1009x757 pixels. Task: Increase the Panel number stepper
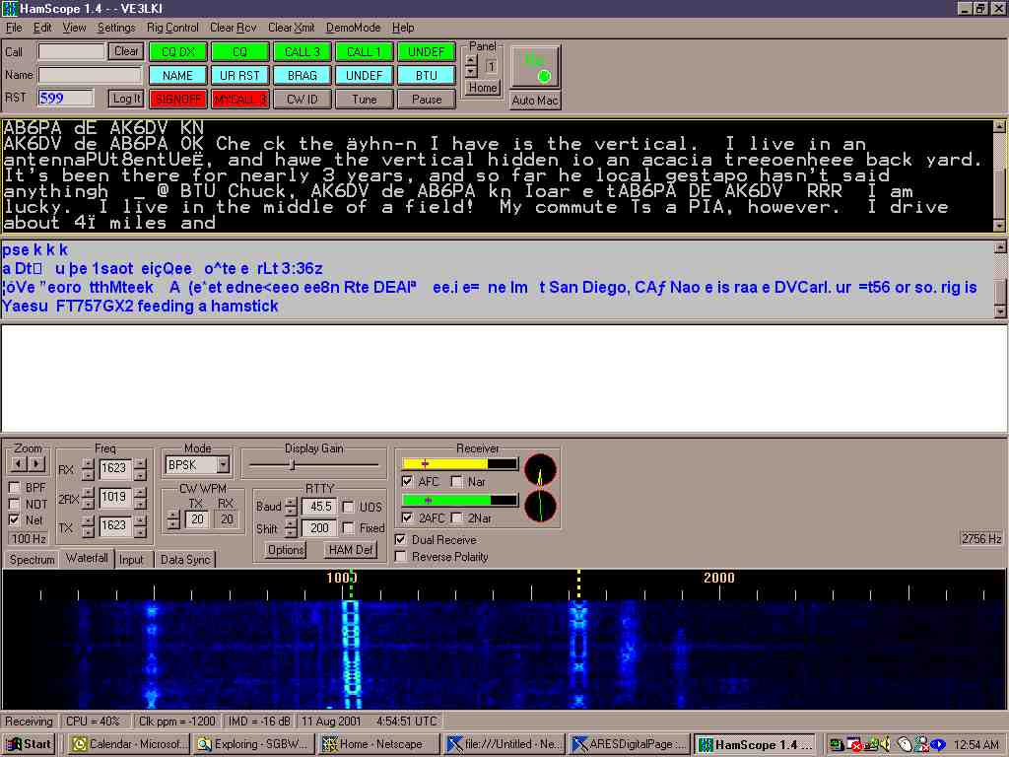pyautogui.click(x=471, y=60)
